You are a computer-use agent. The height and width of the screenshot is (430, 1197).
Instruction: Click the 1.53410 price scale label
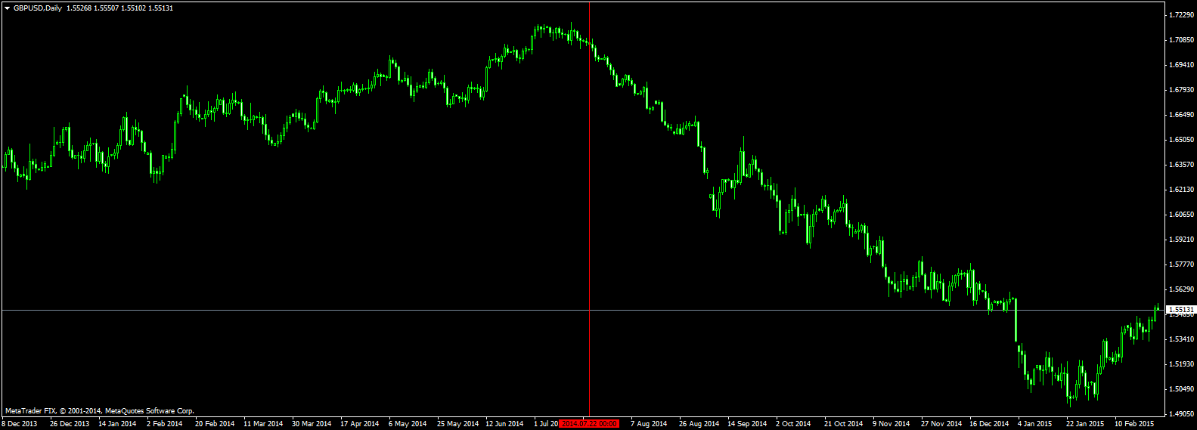click(x=1181, y=339)
